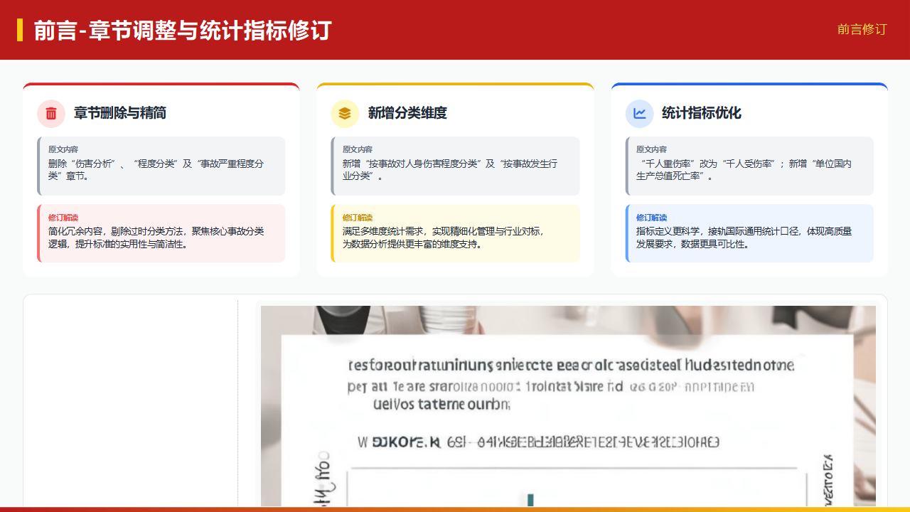Click the gray box about deleting 伤害分析 chapters

(161, 166)
